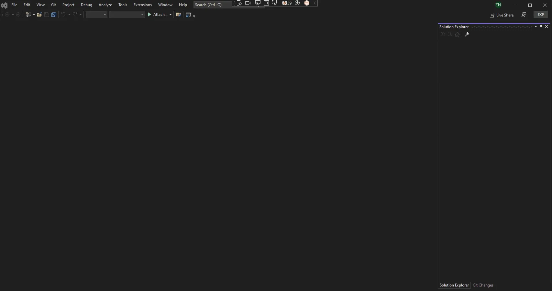Switch to the Git Changes tab
This screenshot has width=552, height=291.
(x=483, y=285)
